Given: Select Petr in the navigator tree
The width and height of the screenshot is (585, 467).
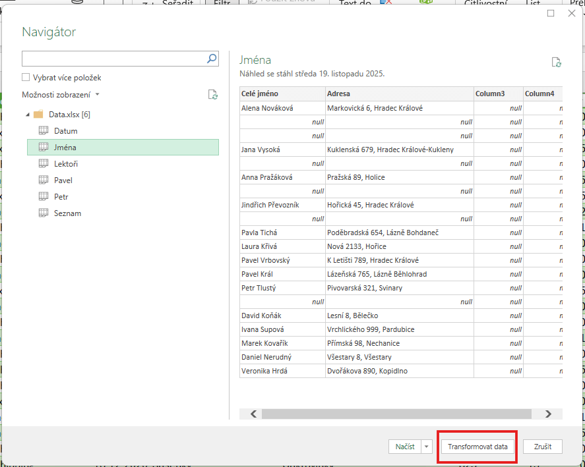Looking at the screenshot, I should click(x=61, y=196).
